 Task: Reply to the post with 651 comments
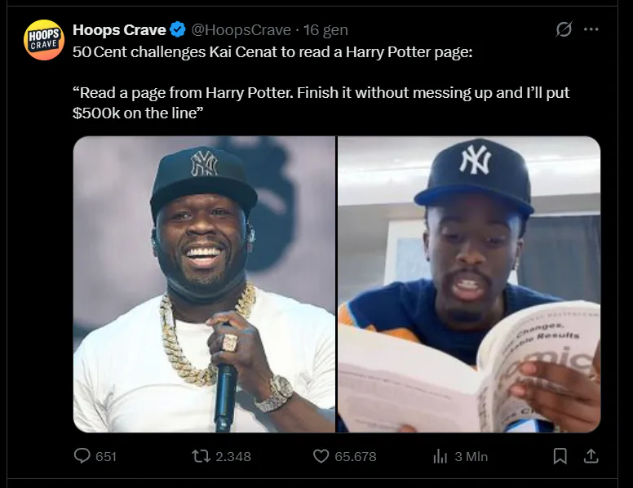[82, 456]
